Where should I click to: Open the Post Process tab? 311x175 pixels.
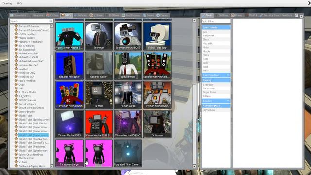click(131, 15)
